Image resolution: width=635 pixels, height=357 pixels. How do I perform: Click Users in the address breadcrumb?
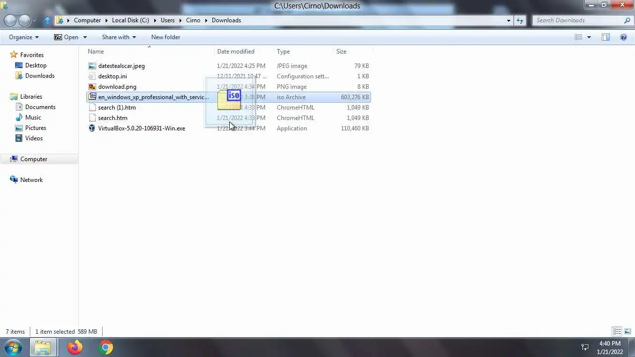point(168,20)
